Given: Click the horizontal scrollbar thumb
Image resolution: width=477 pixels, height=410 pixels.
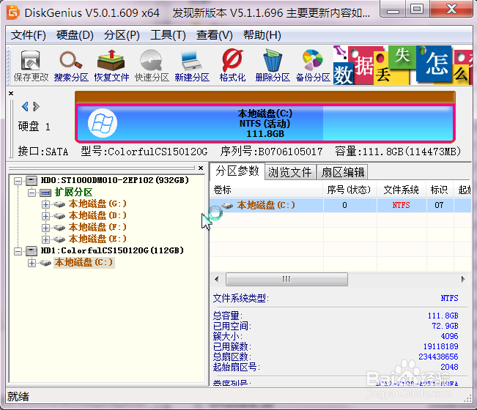Looking at the screenshot, I should click(x=286, y=279).
